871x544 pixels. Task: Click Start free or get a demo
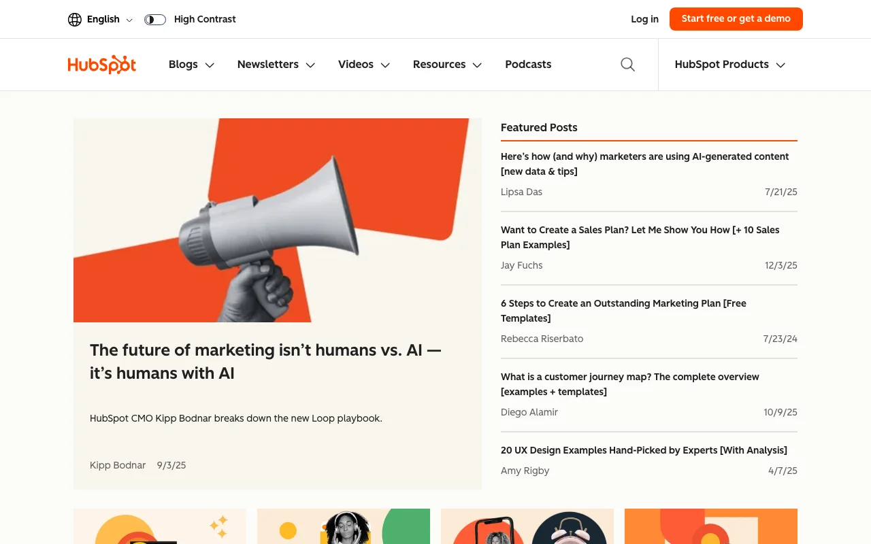(736, 19)
